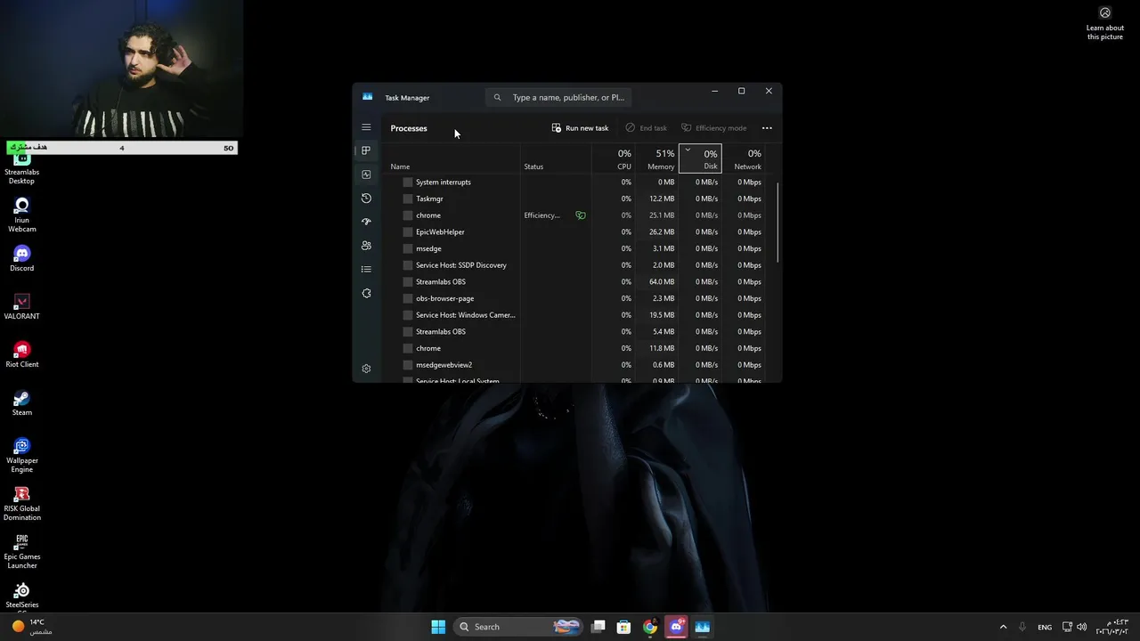Open Riot Client desktop shortcut
The height and width of the screenshot is (641, 1140).
(x=22, y=355)
